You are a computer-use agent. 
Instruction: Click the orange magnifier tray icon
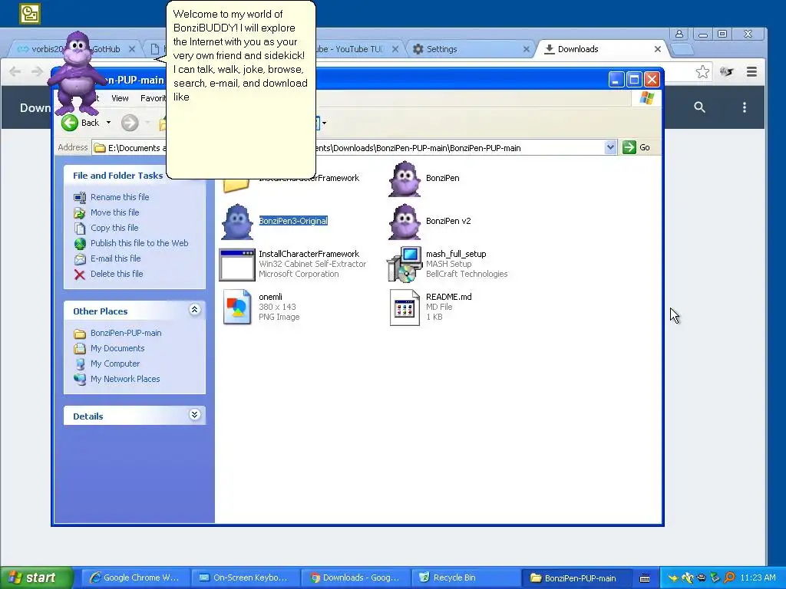(x=730, y=577)
